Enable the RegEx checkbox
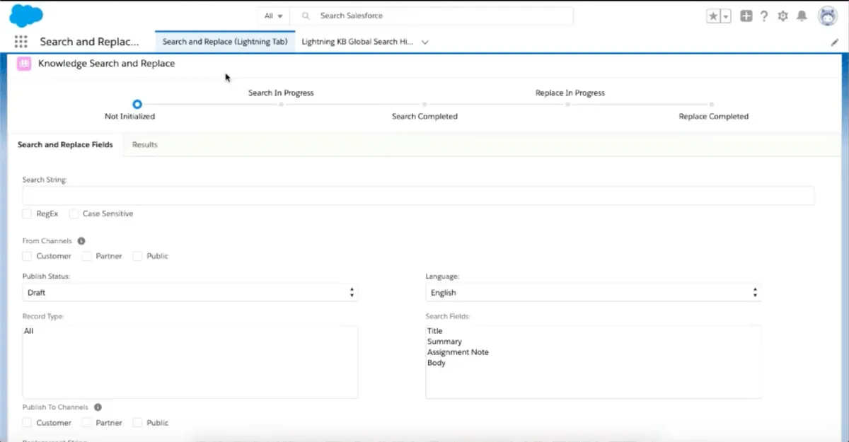849x442 pixels. [x=27, y=214]
